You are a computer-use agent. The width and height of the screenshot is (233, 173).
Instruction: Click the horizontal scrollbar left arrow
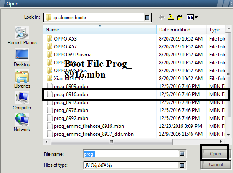46,142
